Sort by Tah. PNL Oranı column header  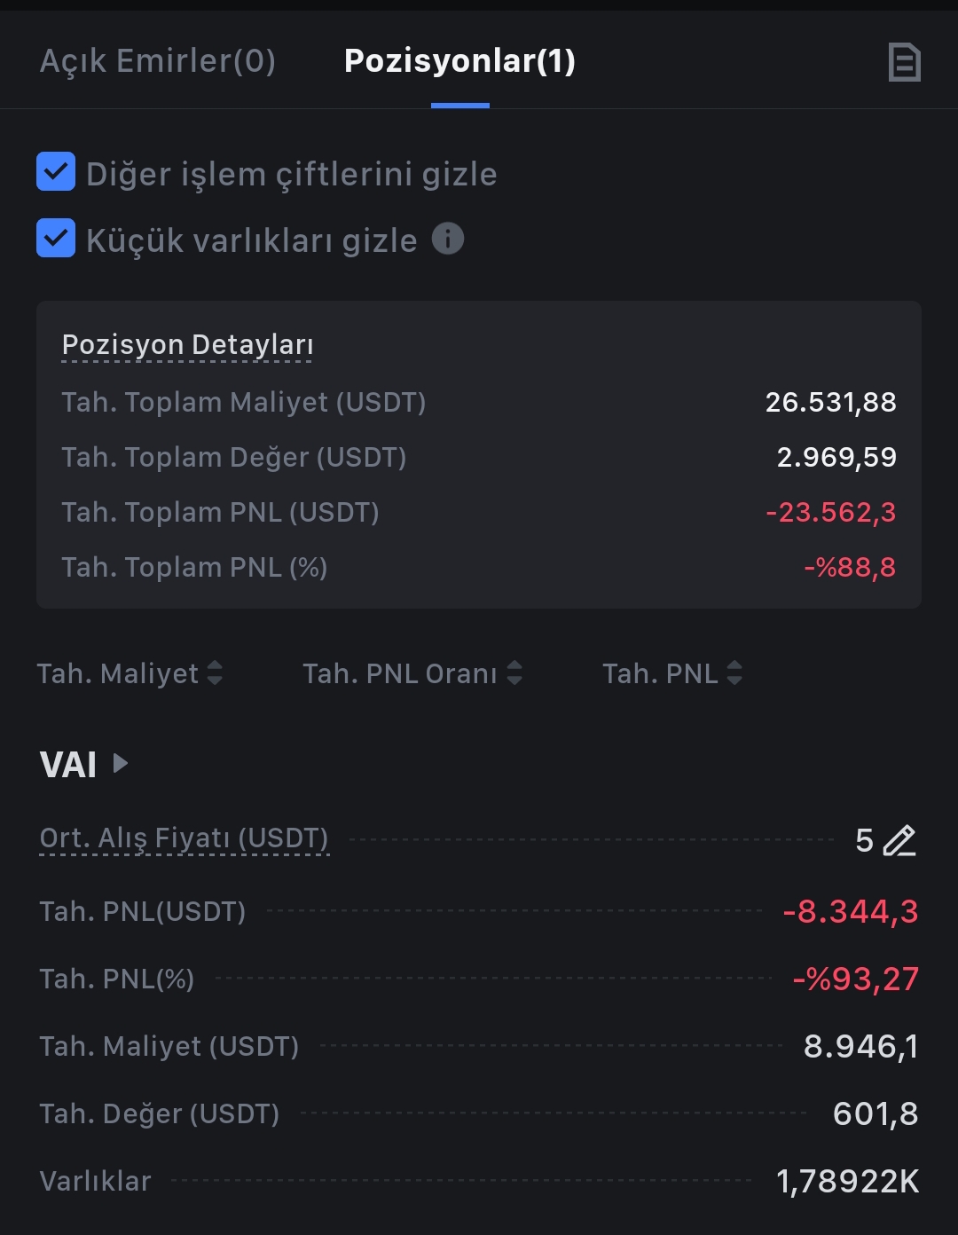pyautogui.click(x=400, y=673)
